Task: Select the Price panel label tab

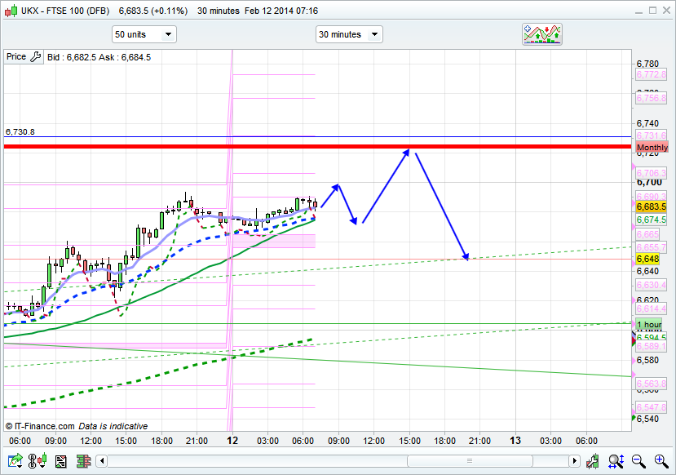Action: tap(15, 57)
